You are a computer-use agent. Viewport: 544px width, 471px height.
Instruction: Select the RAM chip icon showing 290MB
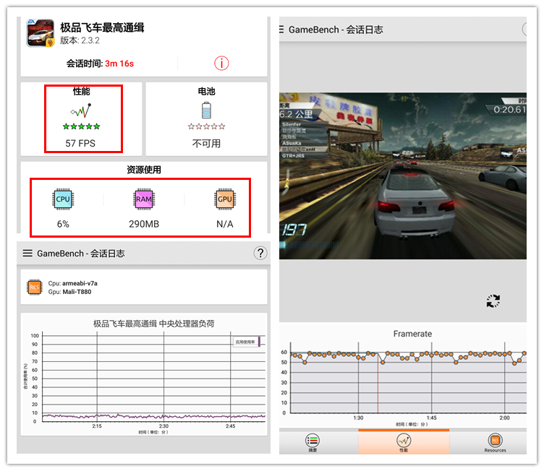coord(144,199)
